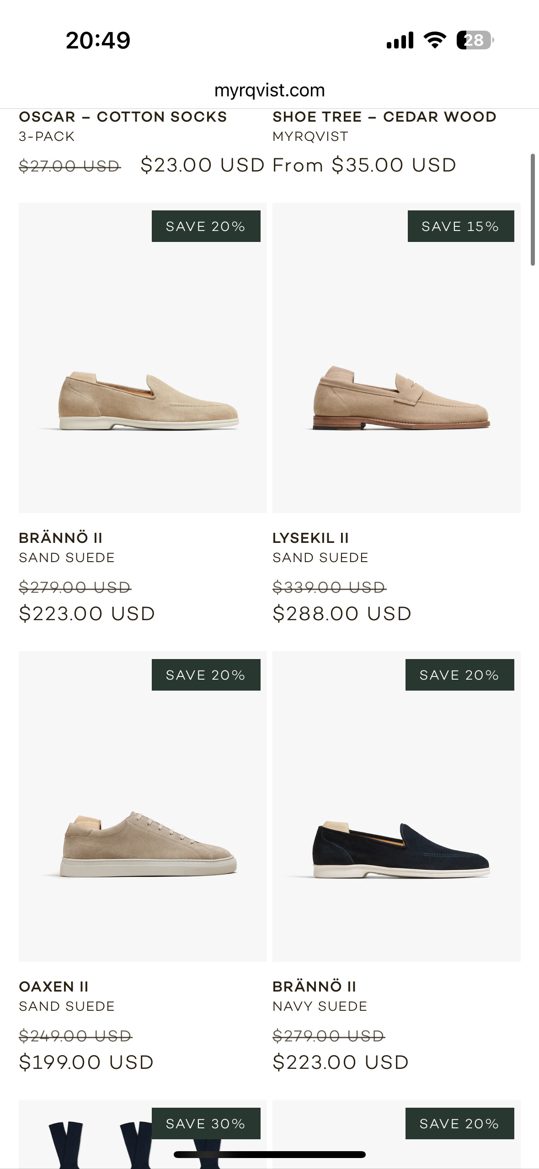Open Oaxen II Sand Suede sneaker image
This screenshot has height=1169, width=539.
(143, 806)
